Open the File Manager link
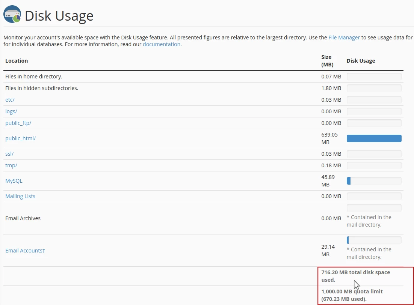The image size is (414, 305). click(x=344, y=37)
